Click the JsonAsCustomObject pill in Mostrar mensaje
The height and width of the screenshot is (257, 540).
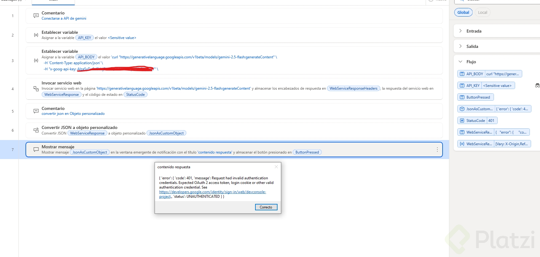tap(90, 152)
